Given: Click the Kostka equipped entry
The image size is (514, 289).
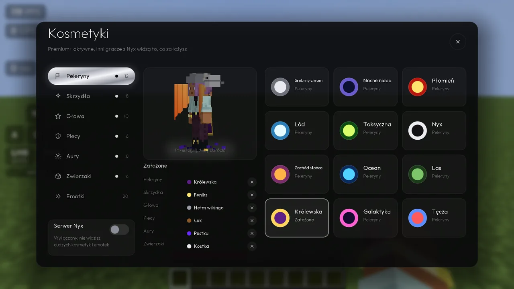Looking at the screenshot, I should (198, 246).
